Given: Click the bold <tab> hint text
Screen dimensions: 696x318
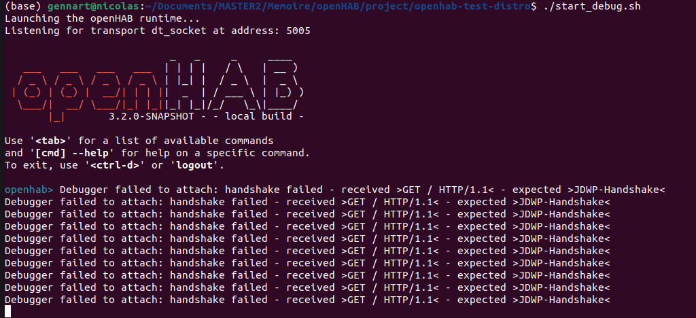Looking at the screenshot, I should (x=54, y=141).
